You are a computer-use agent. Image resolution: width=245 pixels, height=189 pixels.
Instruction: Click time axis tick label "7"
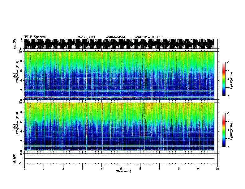[x=160, y=168]
